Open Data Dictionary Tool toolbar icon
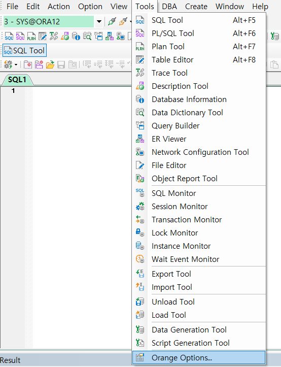The height and width of the screenshot is (367, 281). point(87,36)
